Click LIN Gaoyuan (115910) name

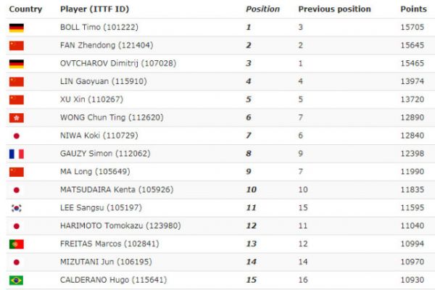click(104, 81)
